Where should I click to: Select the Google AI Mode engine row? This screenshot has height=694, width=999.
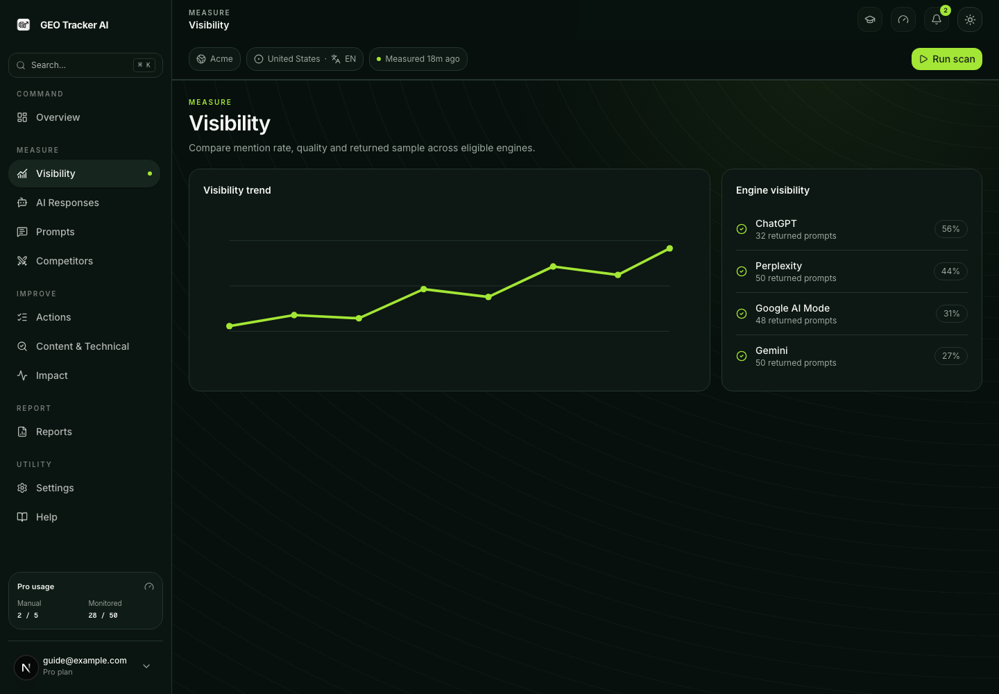click(x=852, y=314)
